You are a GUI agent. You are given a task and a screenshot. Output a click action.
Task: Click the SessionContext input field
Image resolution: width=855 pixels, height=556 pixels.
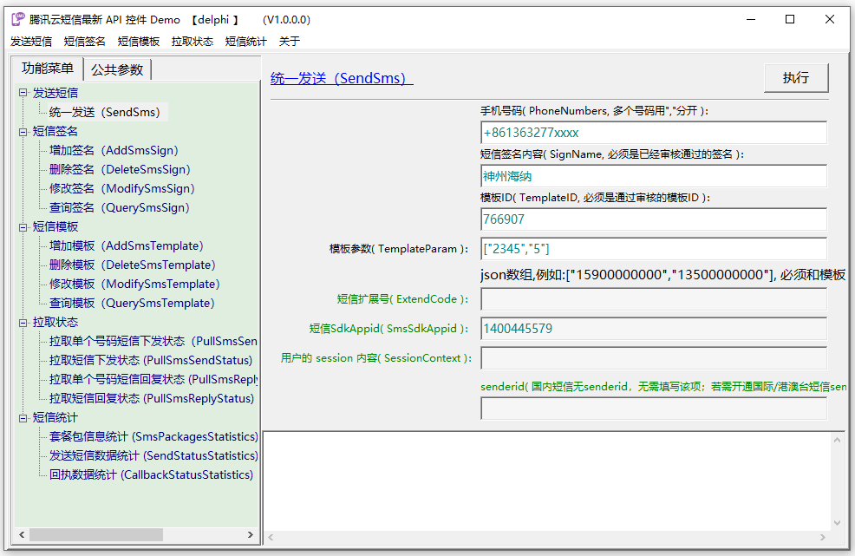point(654,358)
